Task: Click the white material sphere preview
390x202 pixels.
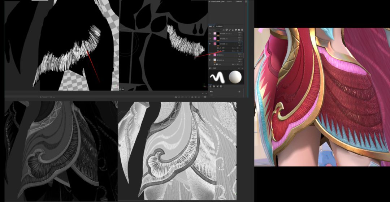Action: [235, 77]
